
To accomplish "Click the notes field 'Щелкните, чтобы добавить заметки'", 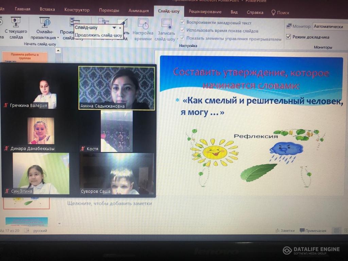I will [x=109, y=203].
